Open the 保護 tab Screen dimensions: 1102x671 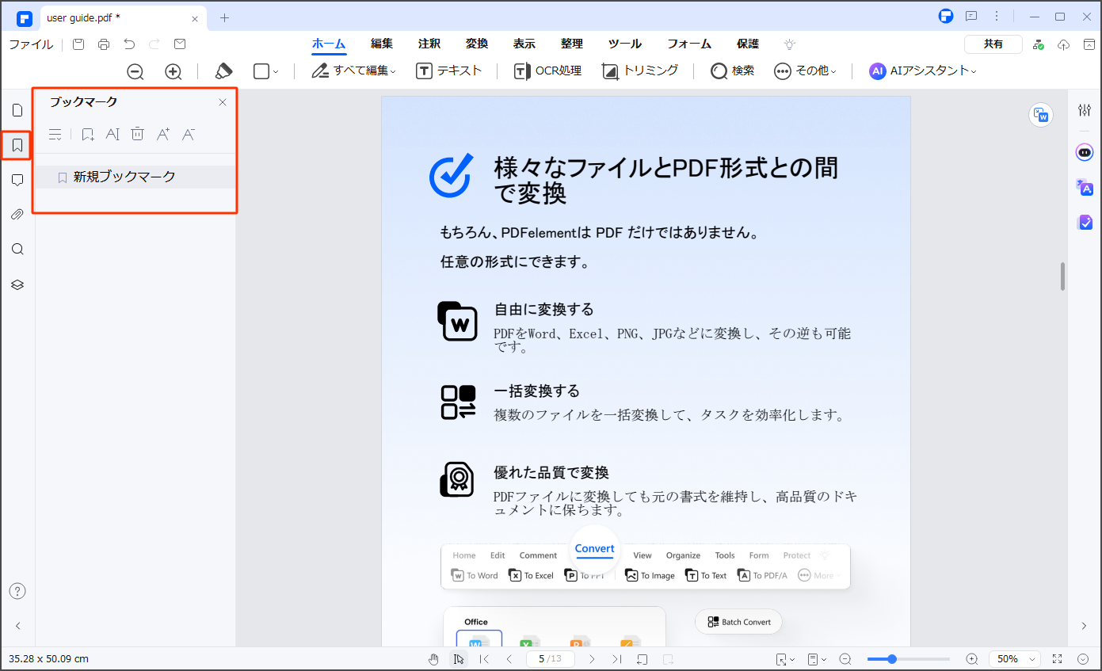[748, 44]
